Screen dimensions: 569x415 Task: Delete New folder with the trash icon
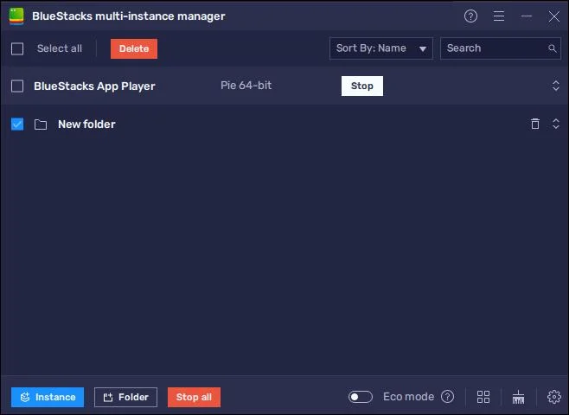[535, 124]
